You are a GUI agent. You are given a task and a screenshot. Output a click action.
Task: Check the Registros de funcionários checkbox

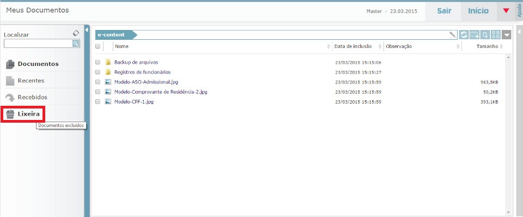[x=98, y=72]
